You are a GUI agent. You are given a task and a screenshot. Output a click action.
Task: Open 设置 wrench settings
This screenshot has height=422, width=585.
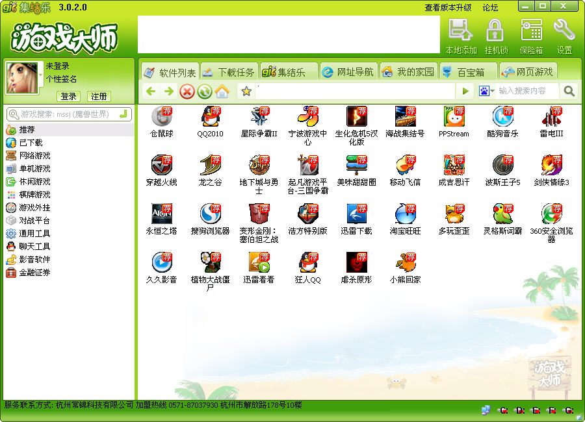point(564,37)
